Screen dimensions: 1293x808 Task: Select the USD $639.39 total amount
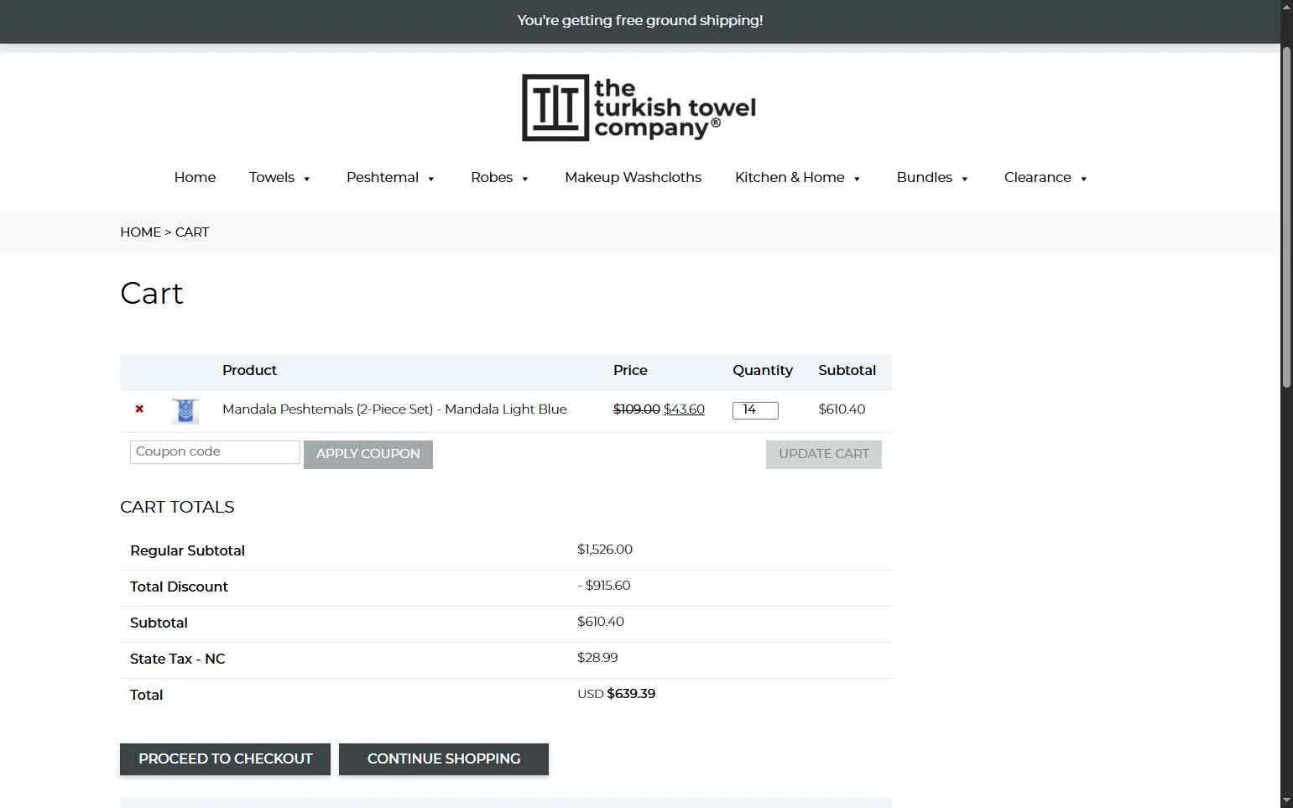click(616, 694)
